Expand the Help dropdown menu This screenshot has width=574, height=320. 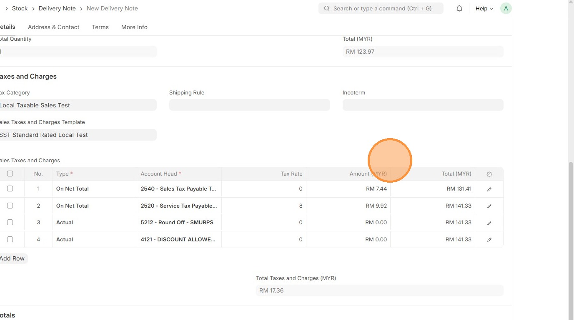(x=484, y=8)
